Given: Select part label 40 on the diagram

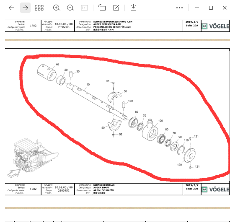Looking at the screenshot, I should 57,65.
